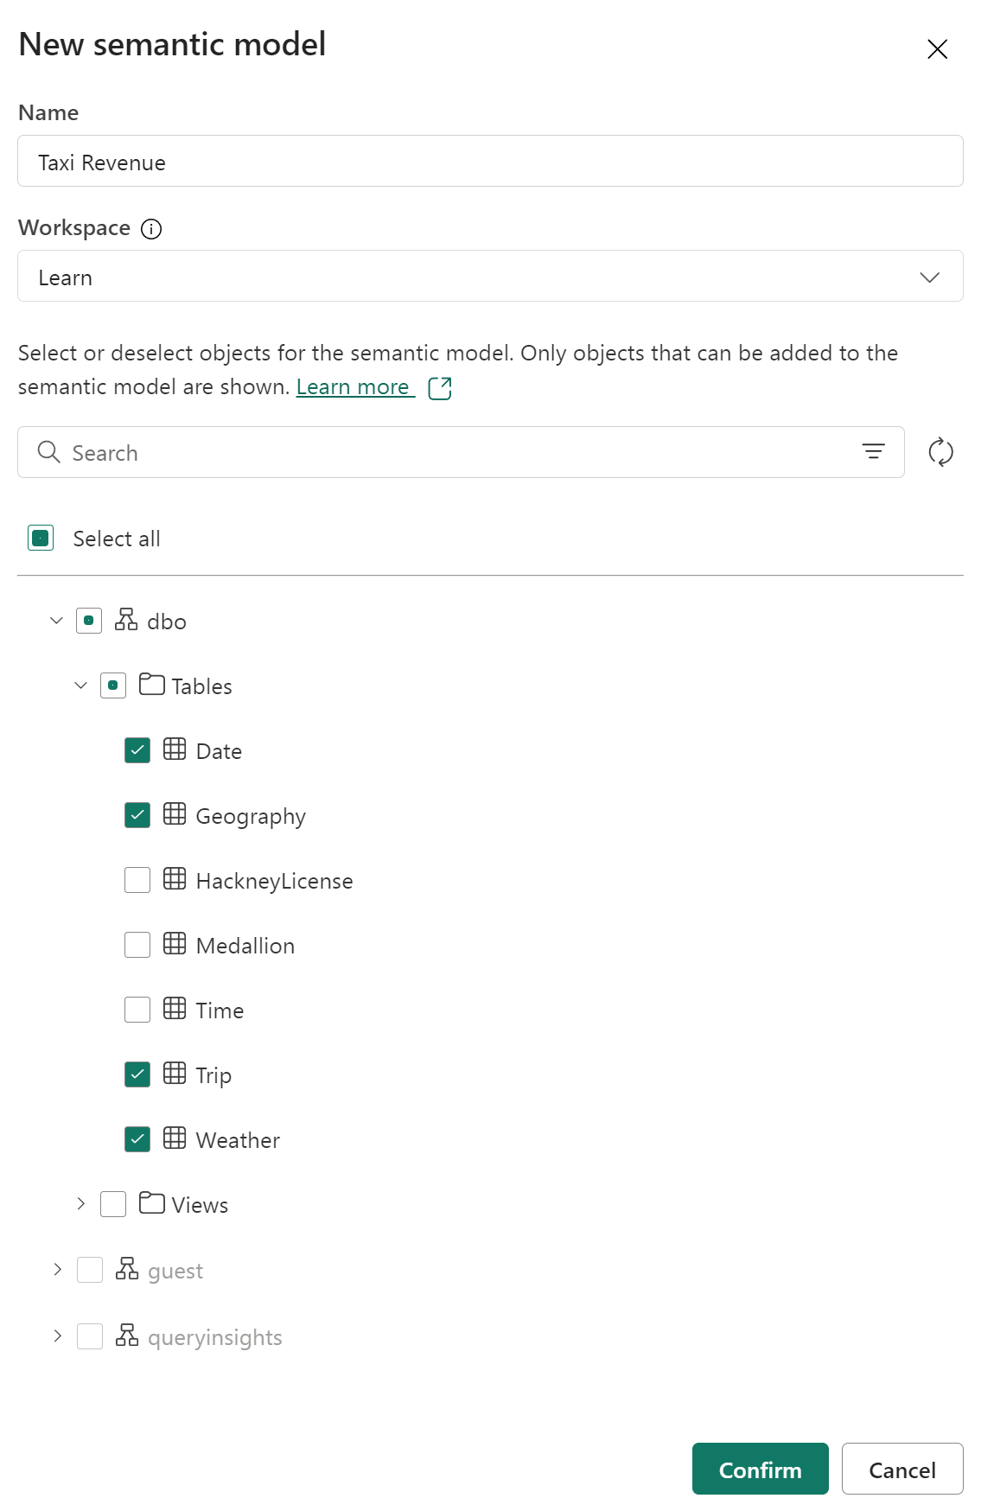Screen dimensions: 981x1511
Task: Click the Geography table icon
Action: click(x=175, y=814)
